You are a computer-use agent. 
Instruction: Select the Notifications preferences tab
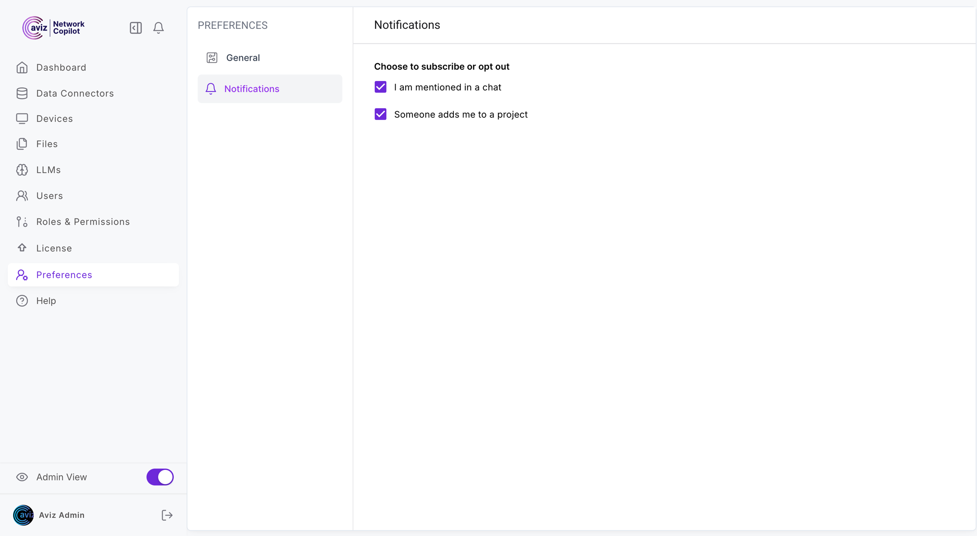coord(251,89)
